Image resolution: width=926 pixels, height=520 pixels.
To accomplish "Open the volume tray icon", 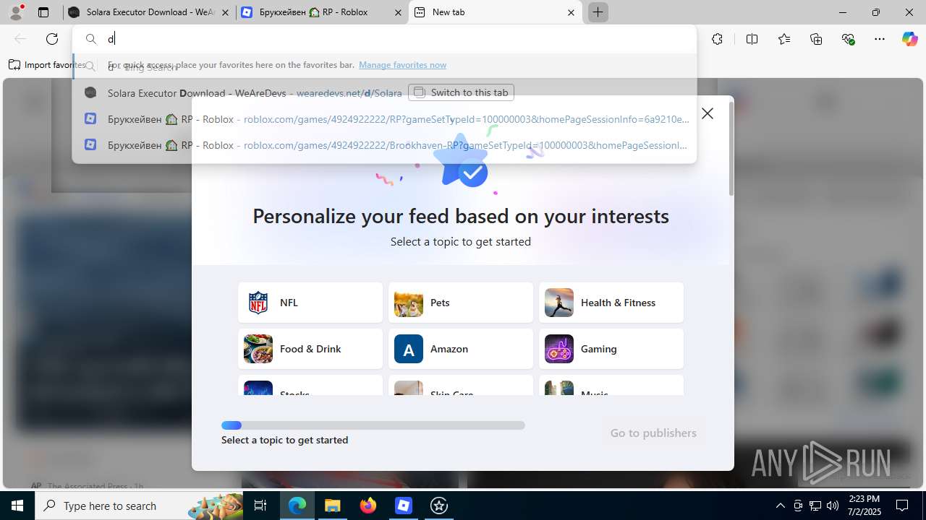I will (x=833, y=506).
